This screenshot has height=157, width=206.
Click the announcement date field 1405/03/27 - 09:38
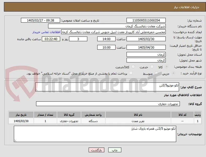(41, 20)
